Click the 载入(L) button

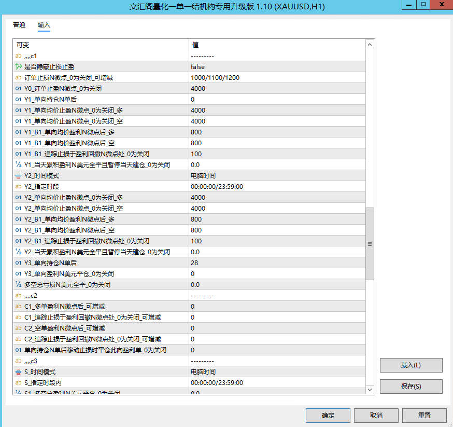pos(411,365)
